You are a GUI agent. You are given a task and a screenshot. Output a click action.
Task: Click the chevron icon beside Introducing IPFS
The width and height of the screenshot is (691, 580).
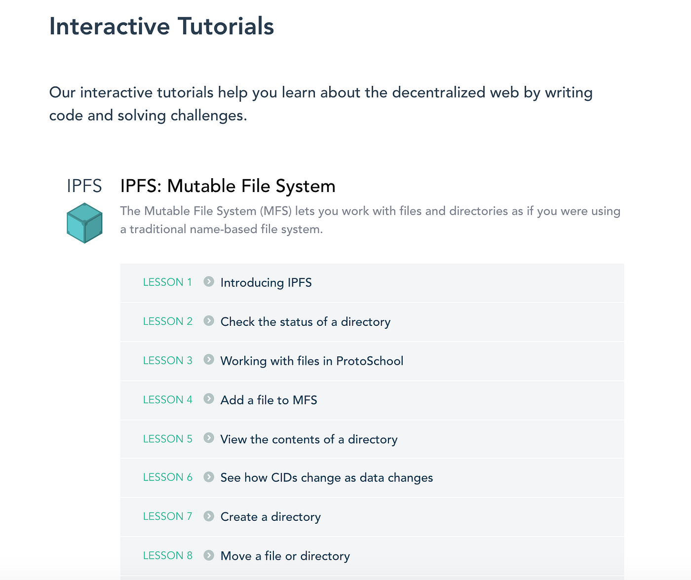[209, 281]
